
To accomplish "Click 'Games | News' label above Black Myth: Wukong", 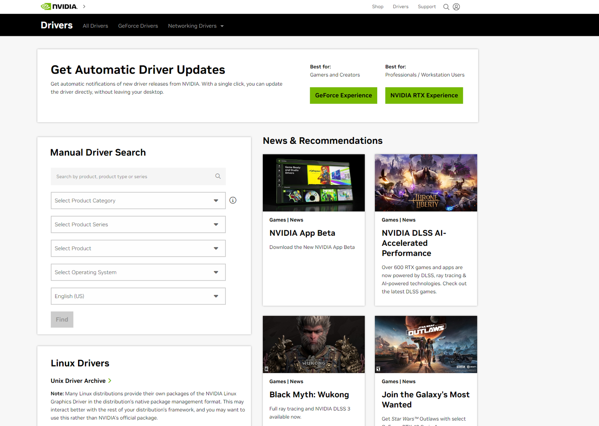I will click(x=286, y=382).
